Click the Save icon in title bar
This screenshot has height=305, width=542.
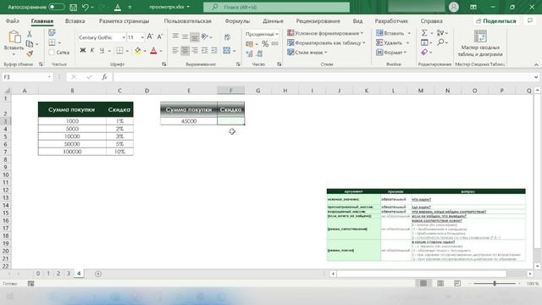coord(74,7)
